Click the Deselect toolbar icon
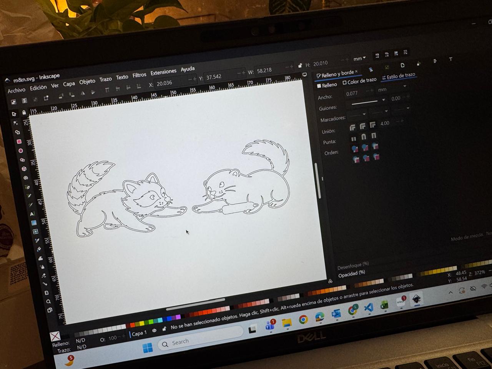The height and width of the screenshot is (369, 492). pyautogui.click(x=35, y=100)
